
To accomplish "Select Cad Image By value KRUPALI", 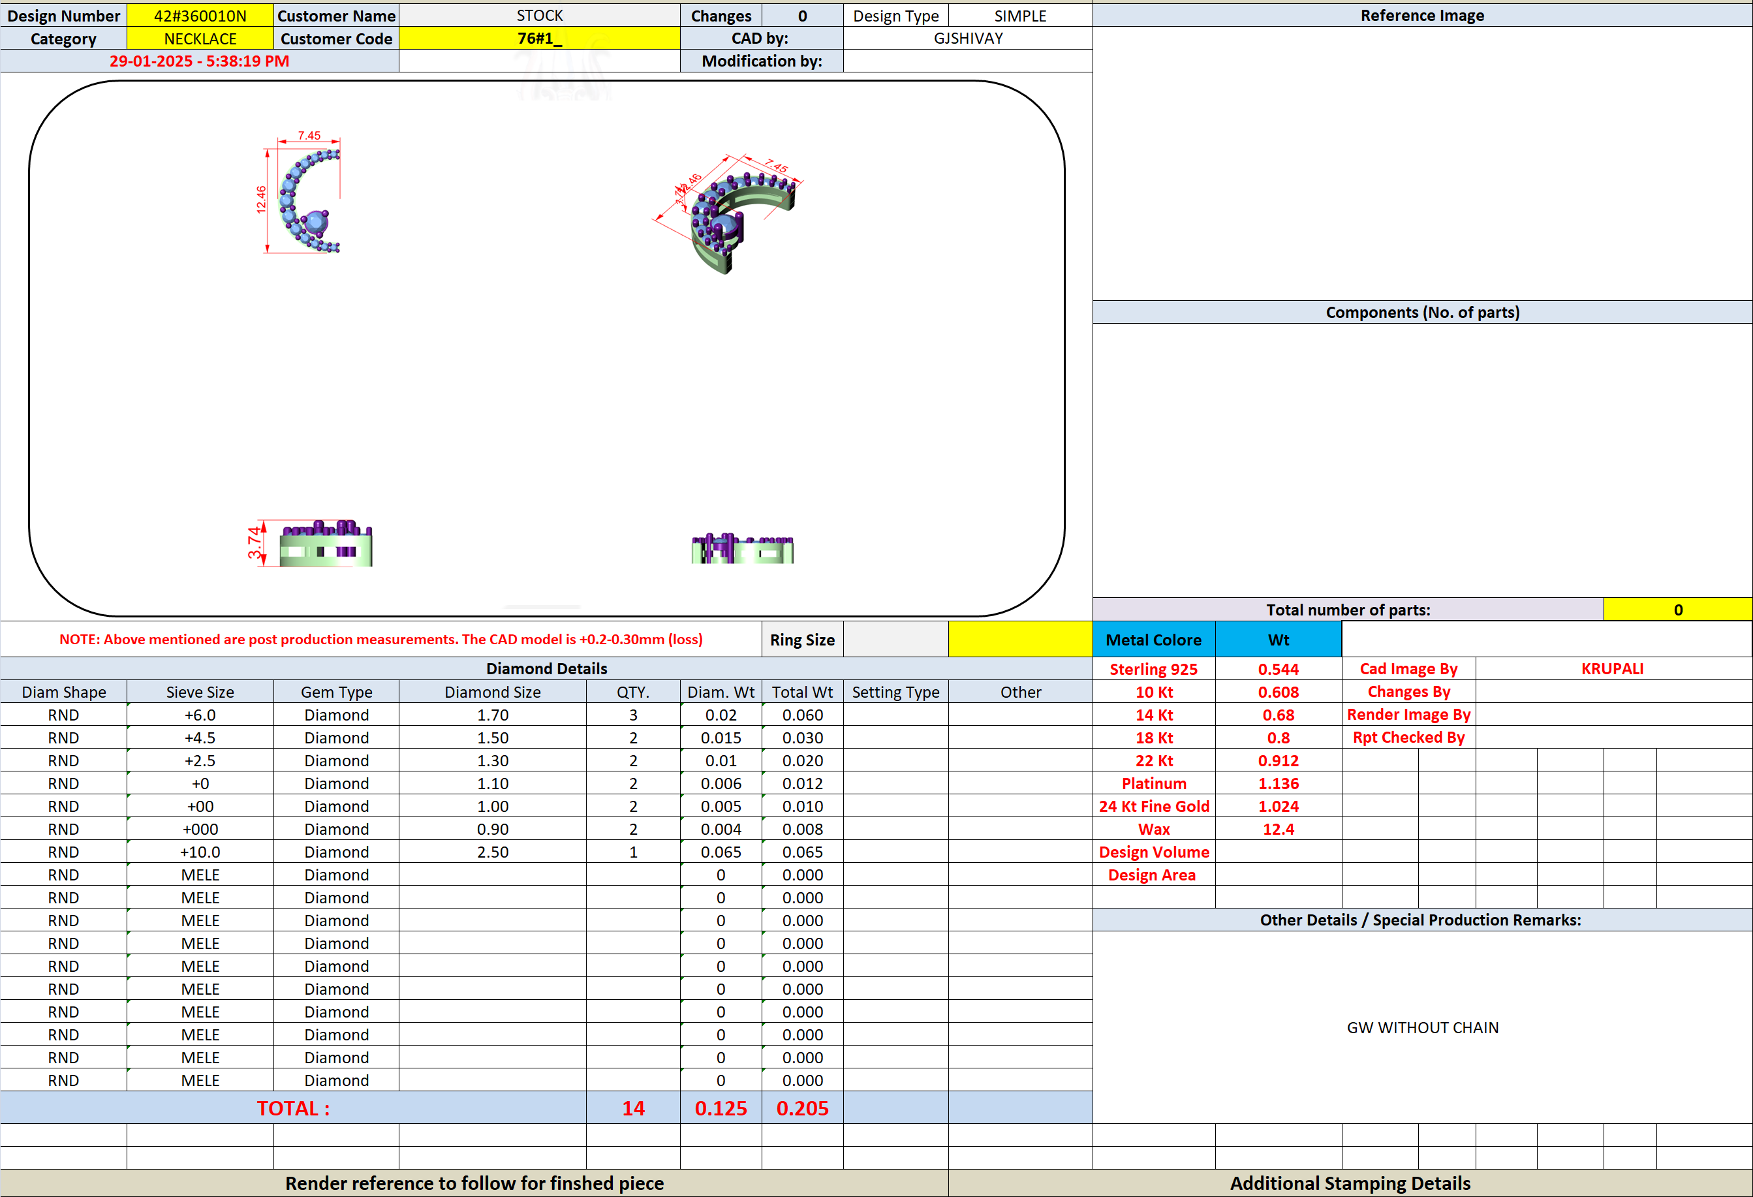I will 1612,668.
